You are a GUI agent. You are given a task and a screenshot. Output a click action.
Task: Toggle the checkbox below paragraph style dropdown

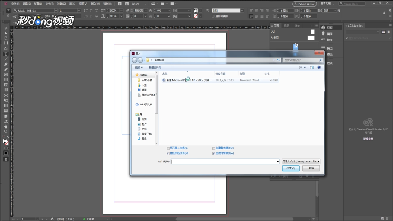point(213,16)
